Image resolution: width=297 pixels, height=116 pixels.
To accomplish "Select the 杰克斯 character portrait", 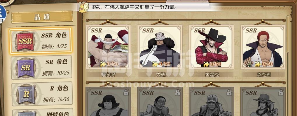I will point(263,47).
